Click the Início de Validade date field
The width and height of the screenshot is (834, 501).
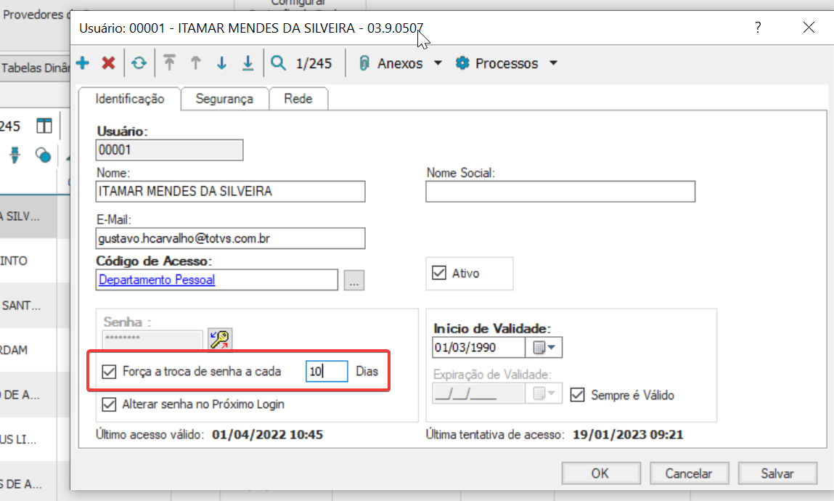(479, 348)
